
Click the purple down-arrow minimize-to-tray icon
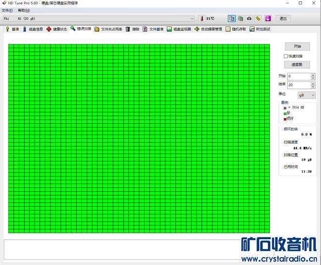click(268, 19)
